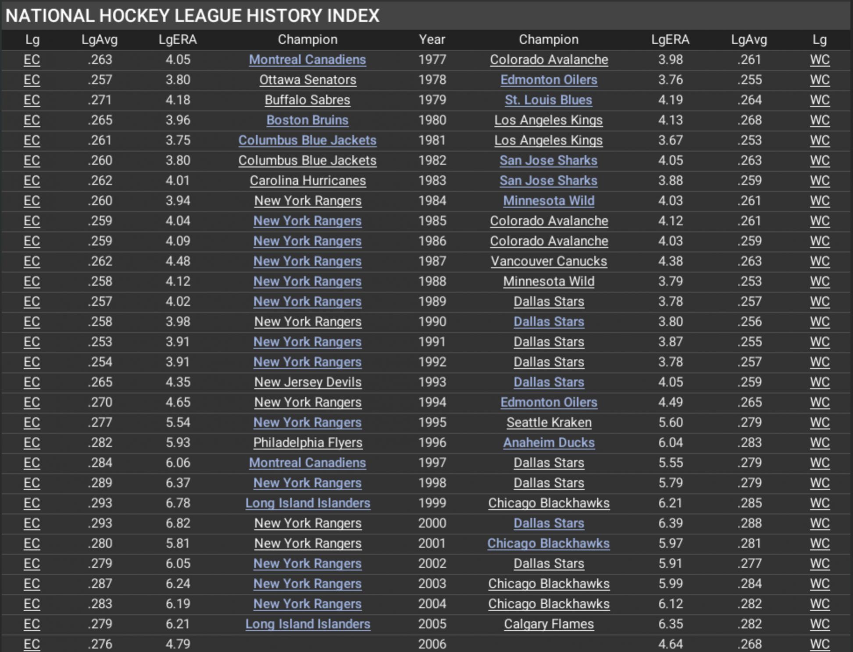Select the 2001 Chicago Blackhawks link

[x=548, y=544]
